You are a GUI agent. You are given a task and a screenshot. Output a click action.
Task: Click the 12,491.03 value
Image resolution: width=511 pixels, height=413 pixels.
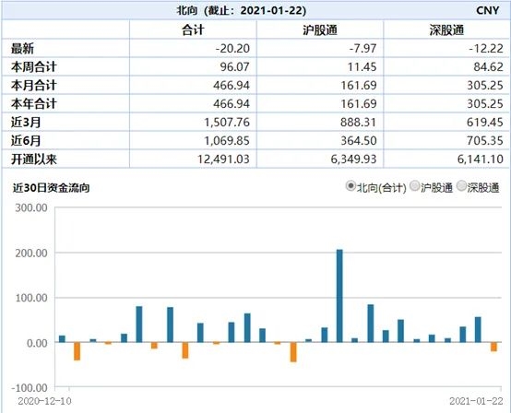click(x=223, y=159)
